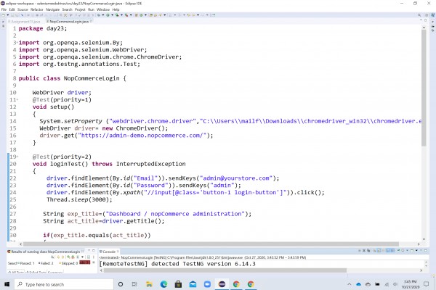Click the Open Type toolbar icon
Image resolution: width=436 pixels, height=290 pixels.
pyautogui.click(x=150, y=15)
